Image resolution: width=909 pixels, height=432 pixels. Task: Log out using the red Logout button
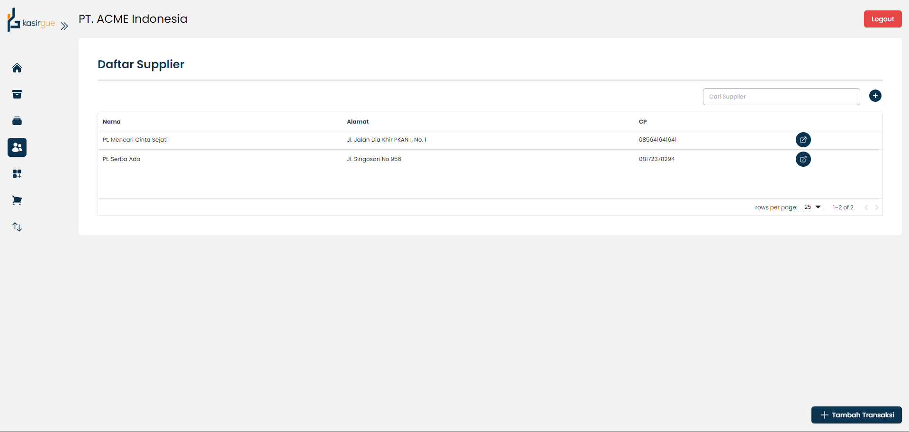pyautogui.click(x=883, y=19)
